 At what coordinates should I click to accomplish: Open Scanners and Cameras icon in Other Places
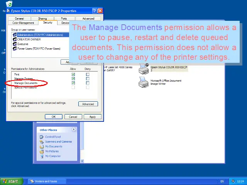(42, 142)
